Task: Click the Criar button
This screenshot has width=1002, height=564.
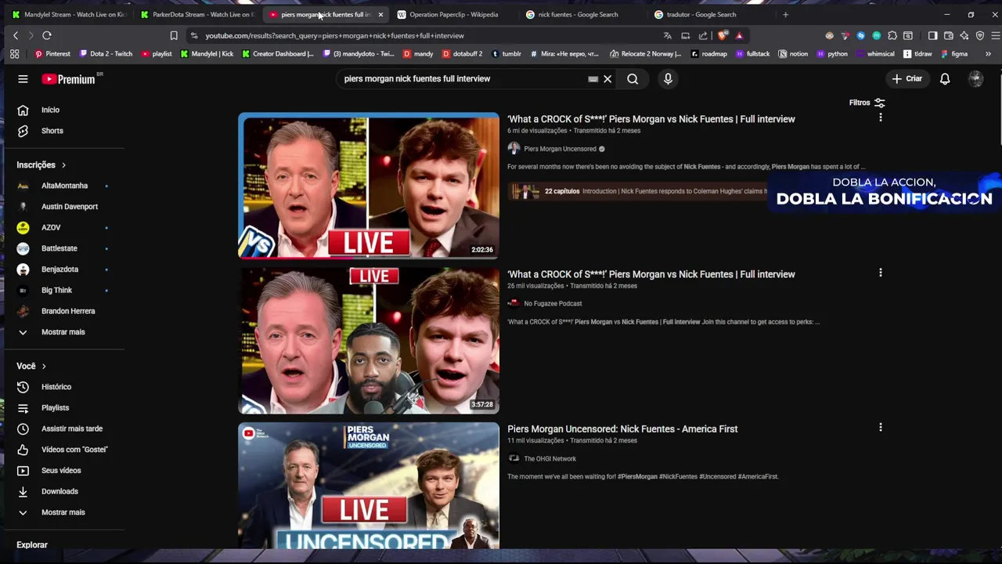Action: pyautogui.click(x=907, y=79)
